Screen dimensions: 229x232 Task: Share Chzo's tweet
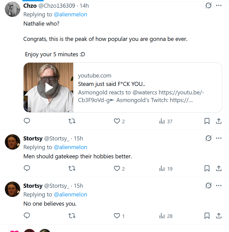pyautogui.click(x=219, y=121)
